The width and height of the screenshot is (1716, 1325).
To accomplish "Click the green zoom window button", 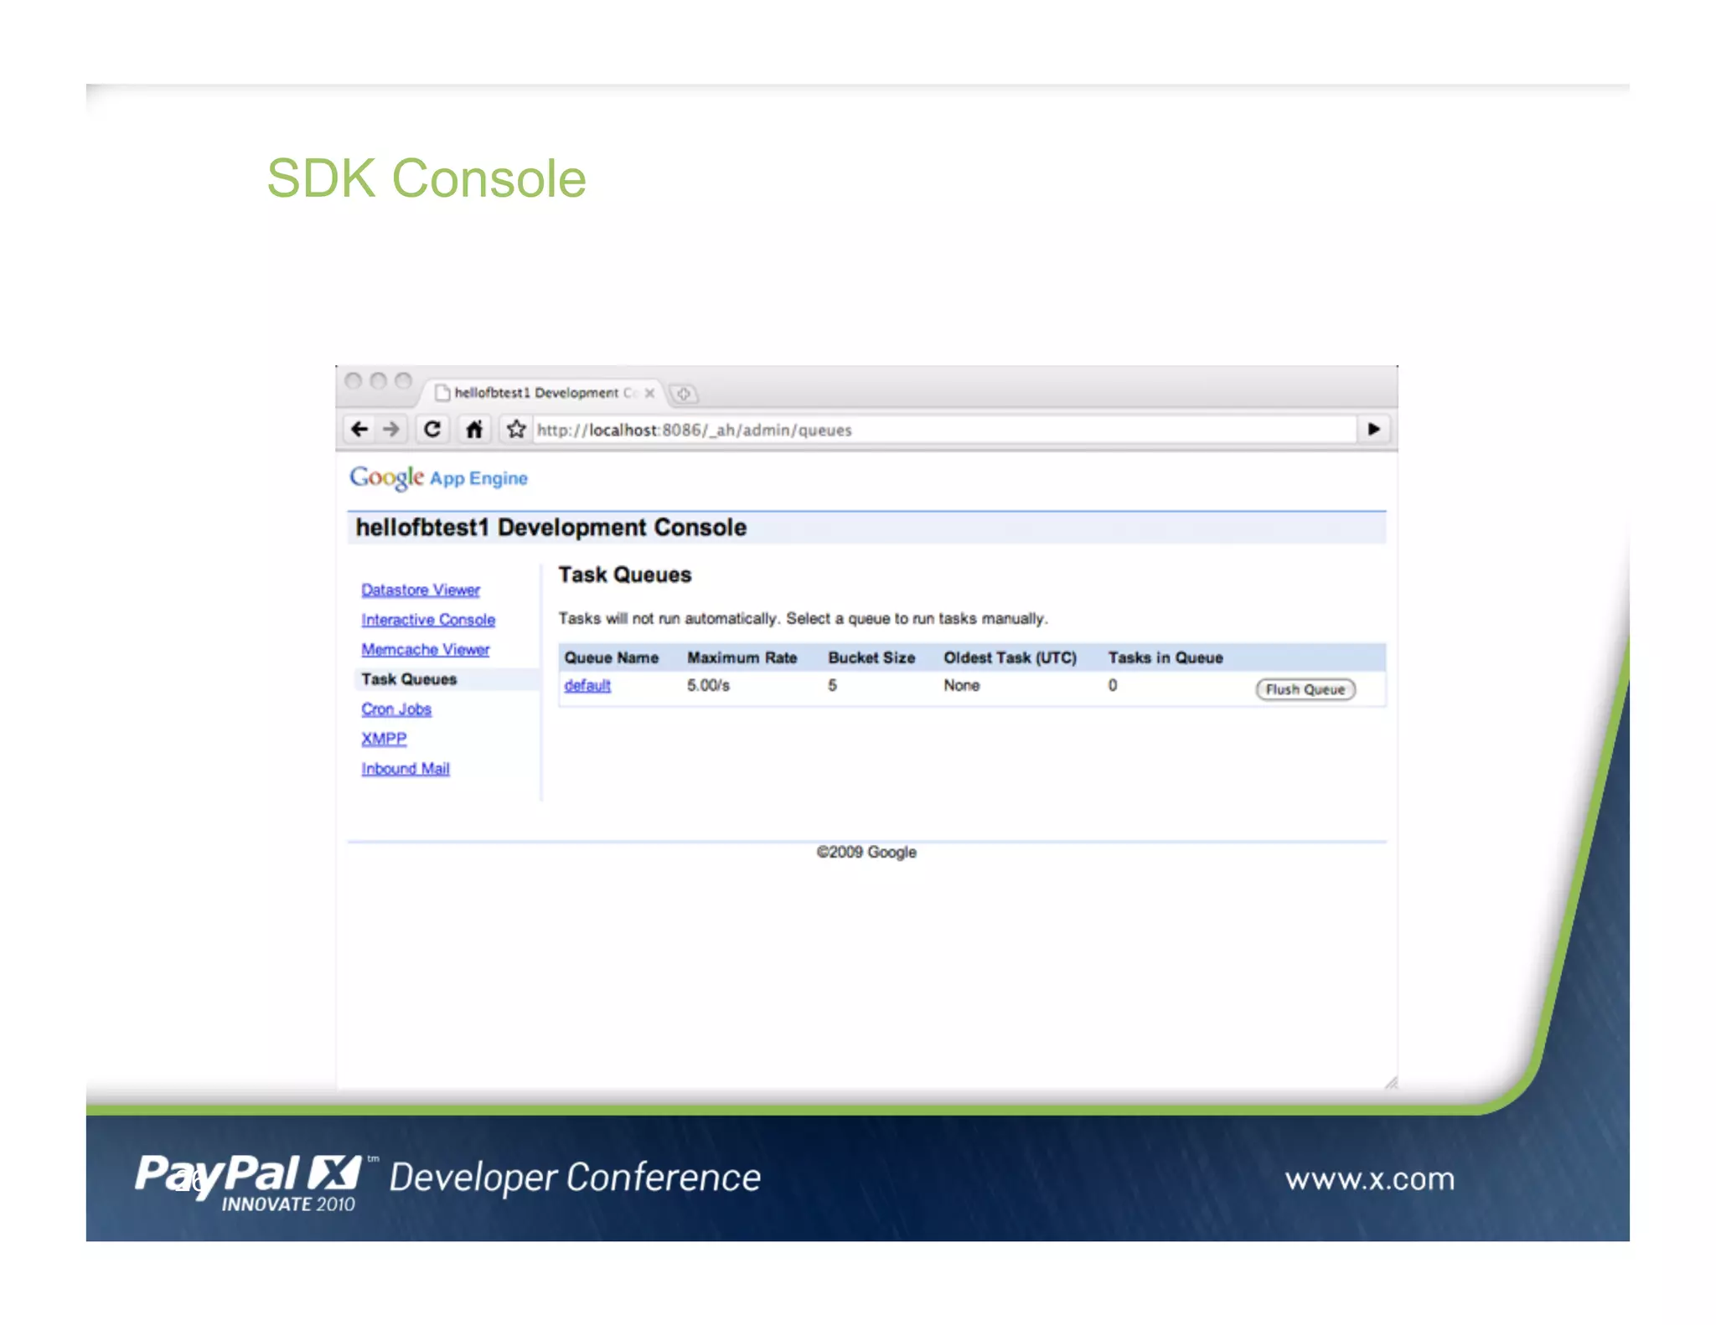I will 404,381.
